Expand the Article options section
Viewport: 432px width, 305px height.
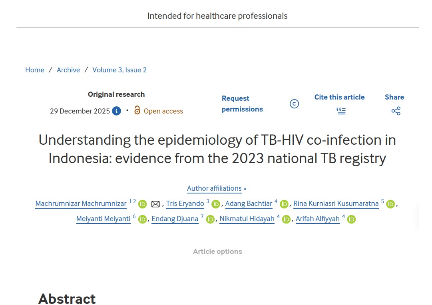pyautogui.click(x=217, y=251)
